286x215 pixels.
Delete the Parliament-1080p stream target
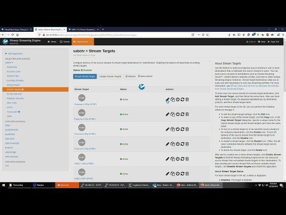click(x=187, y=99)
